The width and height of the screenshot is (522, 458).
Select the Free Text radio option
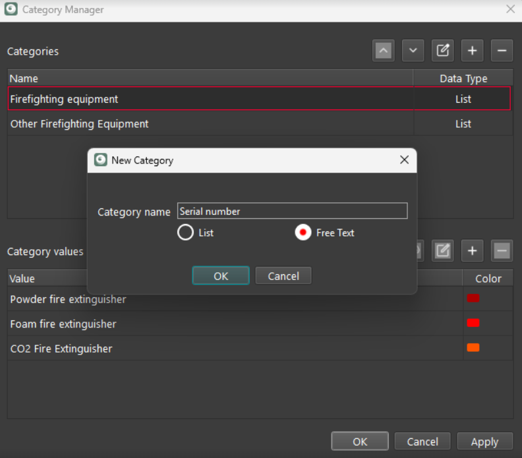pyautogui.click(x=303, y=233)
